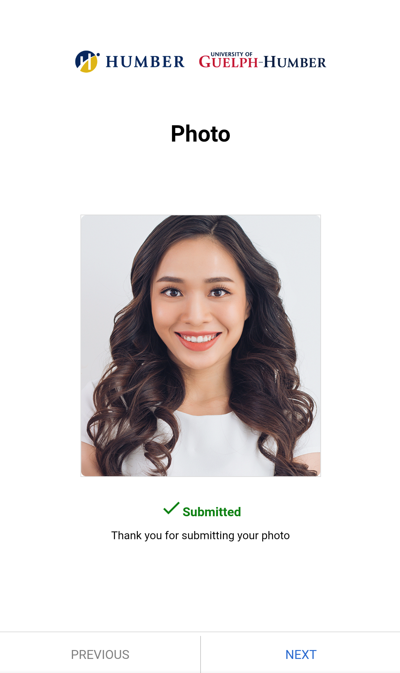Click the Photo page heading
This screenshot has width=400, height=673.
click(x=201, y=134)
